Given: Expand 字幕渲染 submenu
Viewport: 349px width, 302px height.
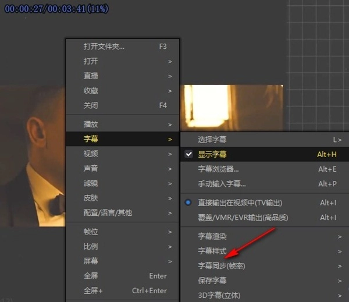Looking at the screenshot, I should [x=212, y=236].
